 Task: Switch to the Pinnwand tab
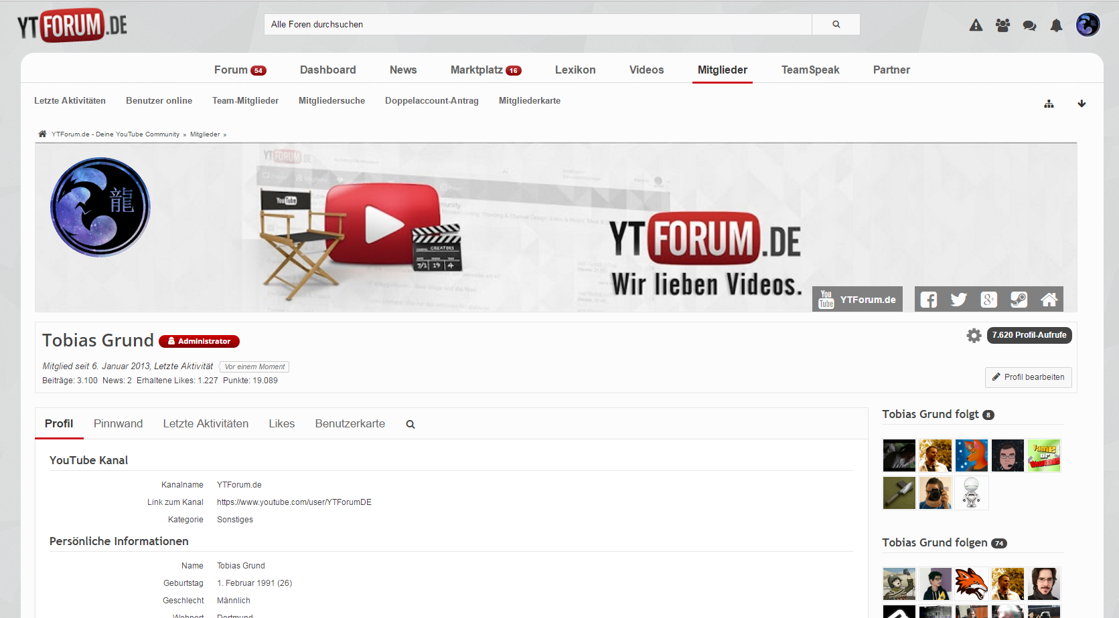[118, 423]
